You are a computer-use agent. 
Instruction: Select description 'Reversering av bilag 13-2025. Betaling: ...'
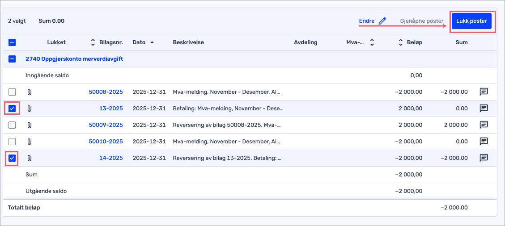[227, 158]
